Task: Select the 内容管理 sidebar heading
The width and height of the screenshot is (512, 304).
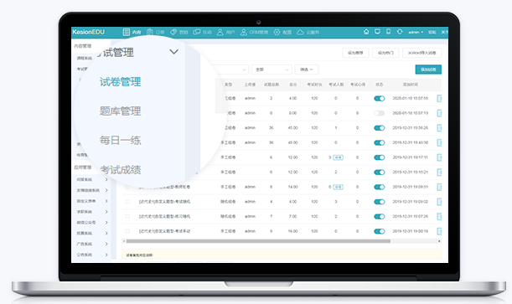Action: [x=83, y=46]
